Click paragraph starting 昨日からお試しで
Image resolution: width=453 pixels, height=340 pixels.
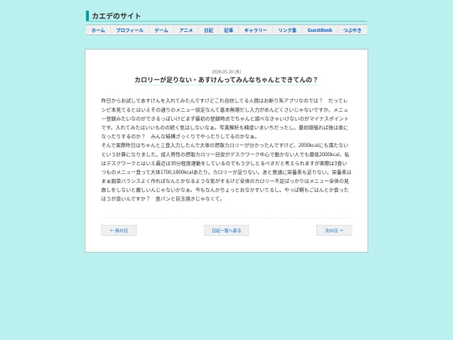pyautogui.click(x=226, y=118)
